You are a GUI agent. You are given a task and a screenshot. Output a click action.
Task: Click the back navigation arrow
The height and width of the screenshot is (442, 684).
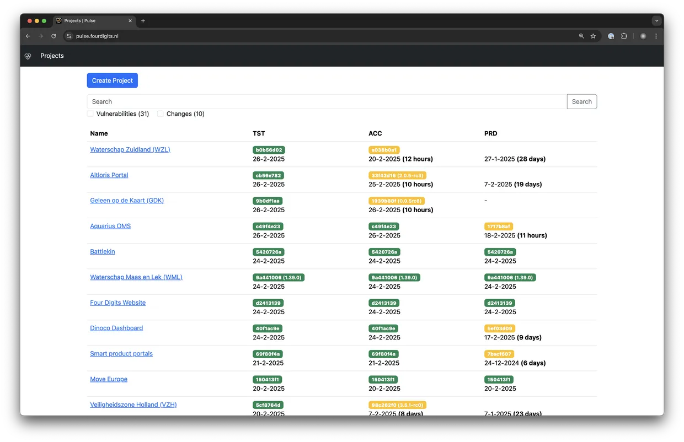28,36
